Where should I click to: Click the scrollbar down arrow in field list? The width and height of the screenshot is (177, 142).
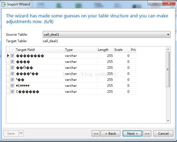coord(168,121)
